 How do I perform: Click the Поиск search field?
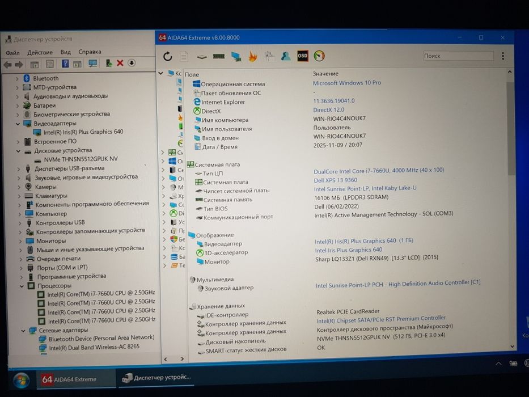(x=458, y=56)
